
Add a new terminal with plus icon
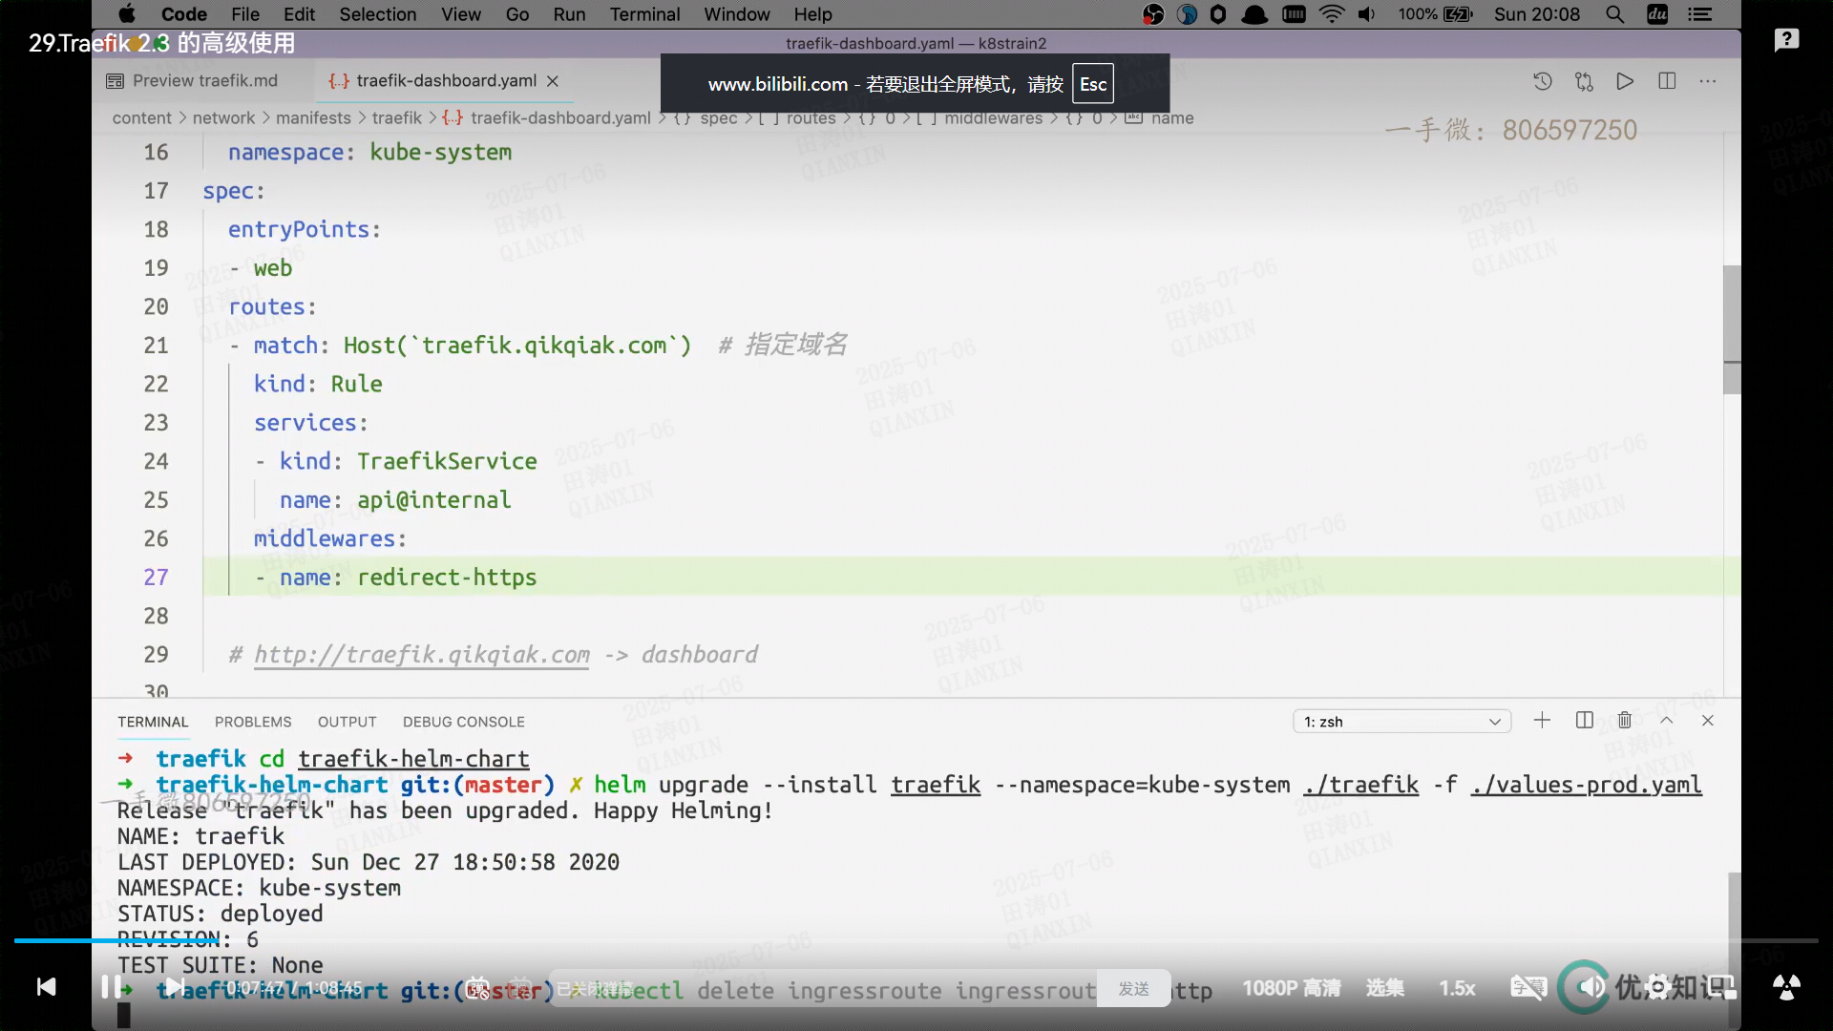[1542, 721]
